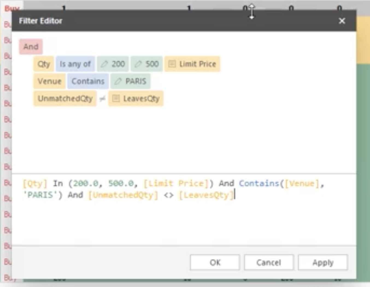
Task: Open the And group operator menu
Action: pos(31,46)
